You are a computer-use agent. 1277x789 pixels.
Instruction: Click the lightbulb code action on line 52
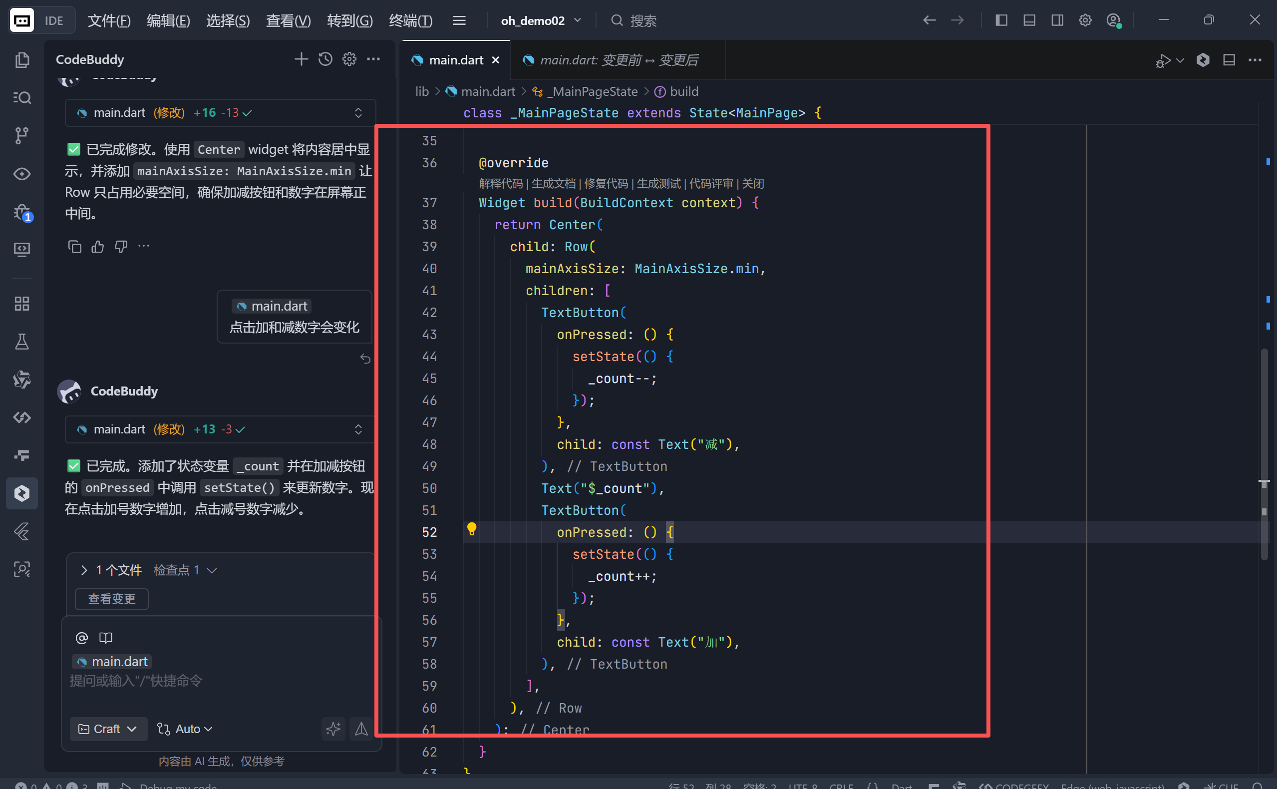coord(472,529)
